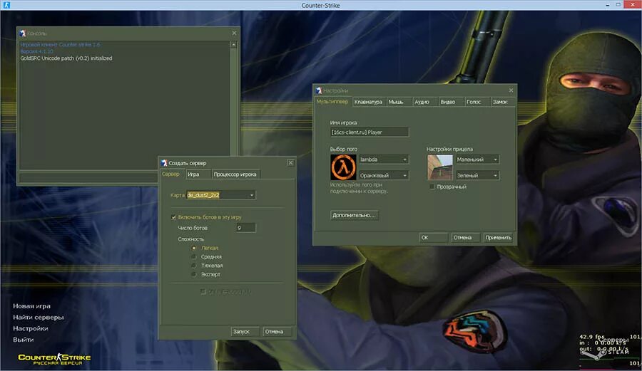
Task: Select Легкая bot difficulty
Action: click(194, 248)
